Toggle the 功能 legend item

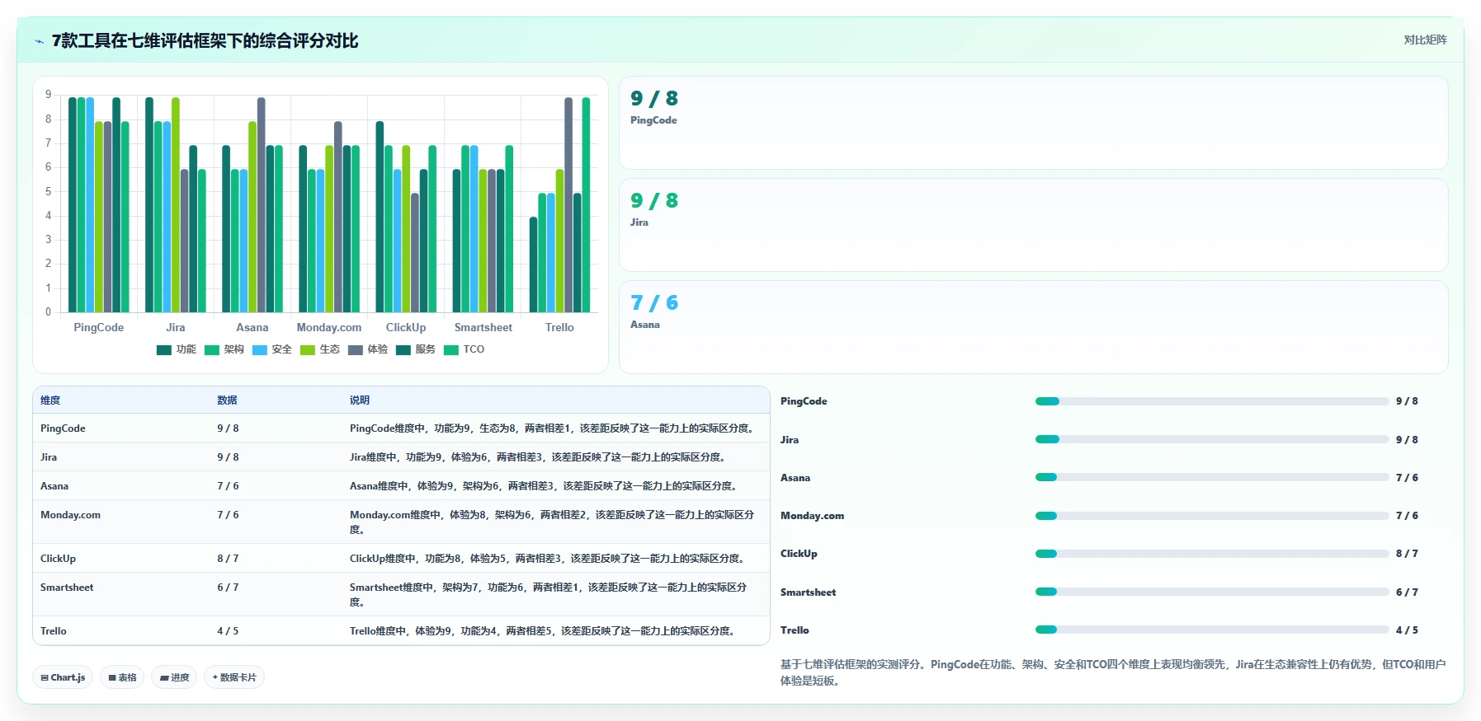click(177, 349)
